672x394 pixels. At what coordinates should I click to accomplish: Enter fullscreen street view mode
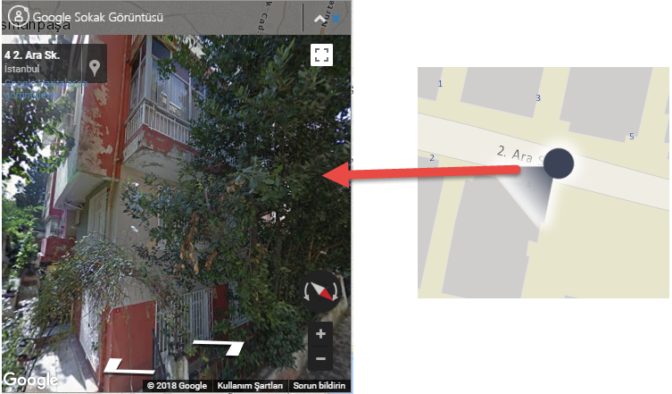pyautogui.click(x=321, y=54)
